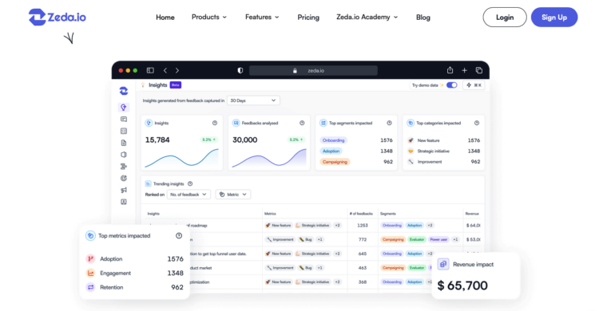Click the 772 feedbacks cell
Screen dimensions: 607x311
[363, 239]
